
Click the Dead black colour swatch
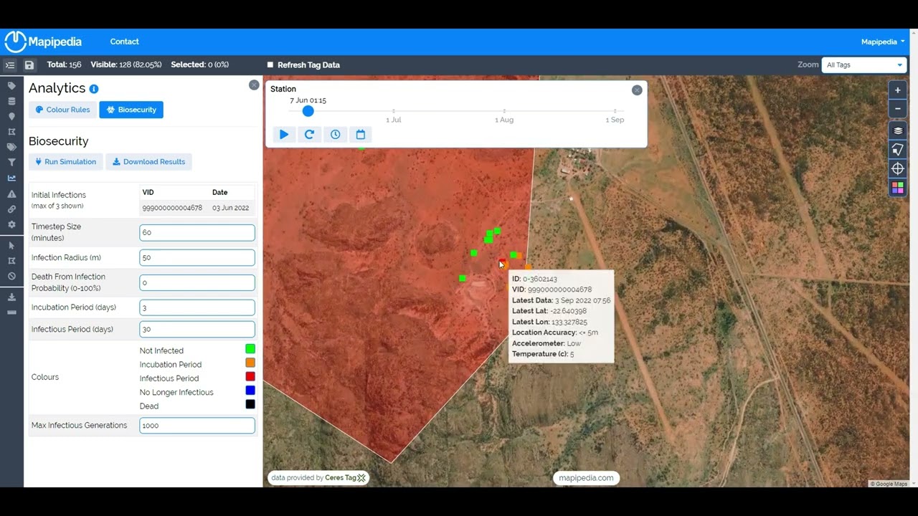[x=250, y=404]
